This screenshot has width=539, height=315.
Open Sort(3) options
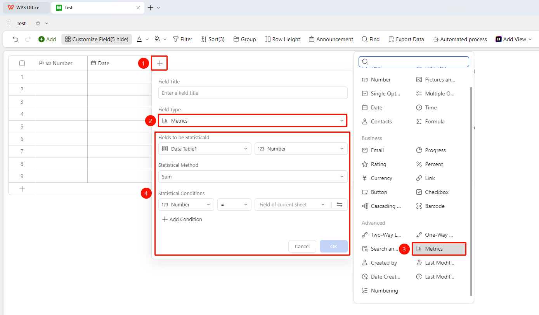point(213,39)
